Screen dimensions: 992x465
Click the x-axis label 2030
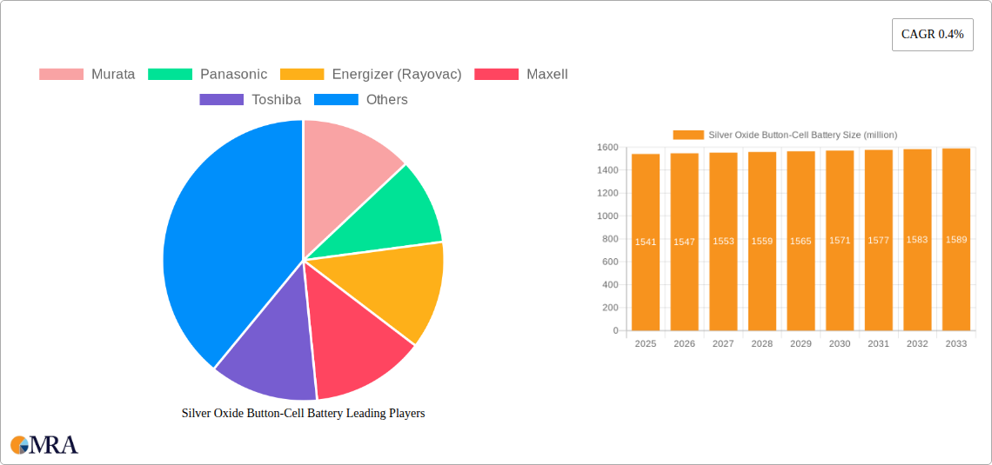coord(840,343)
